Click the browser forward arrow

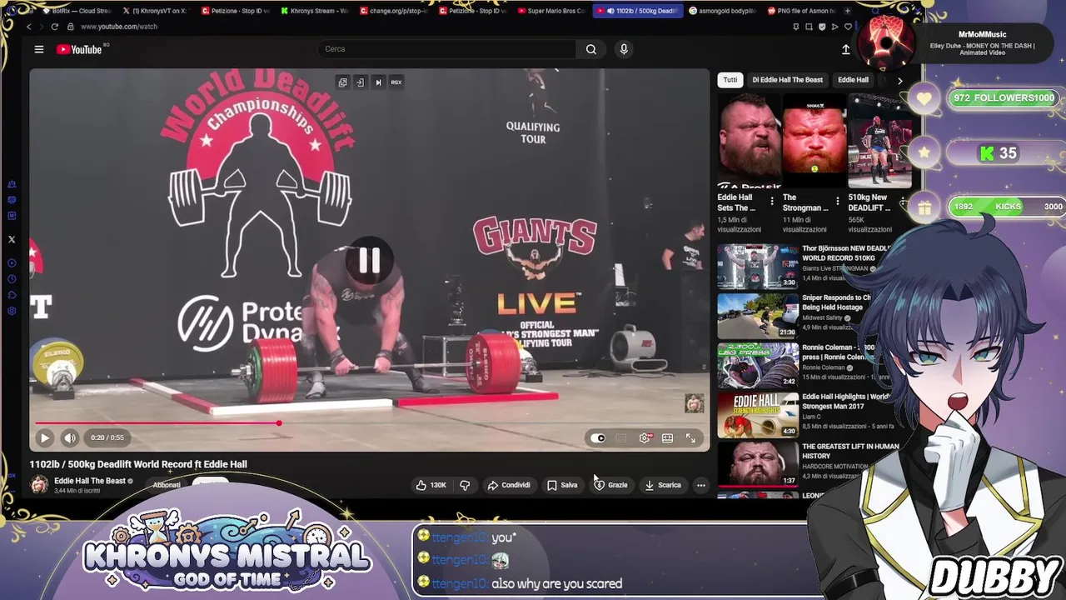click(x=42, y=27)
